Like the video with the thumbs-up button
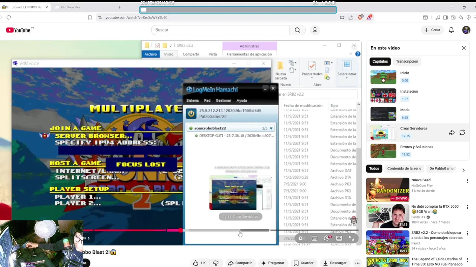Viewport: 476px width, 267px height. tap(199, 263)
